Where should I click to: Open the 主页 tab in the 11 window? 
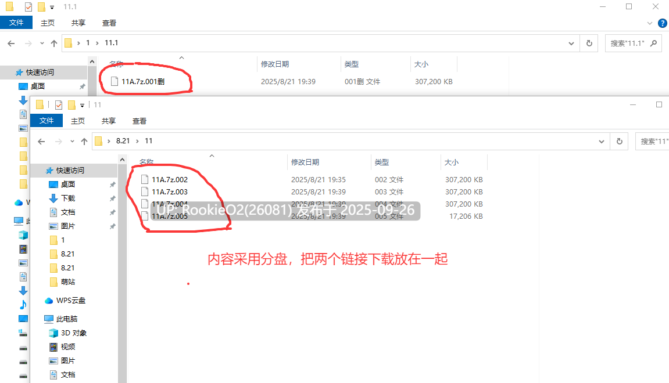(78, 121)
